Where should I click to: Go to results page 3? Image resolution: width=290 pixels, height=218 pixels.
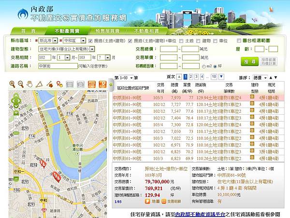pos(196,77)
